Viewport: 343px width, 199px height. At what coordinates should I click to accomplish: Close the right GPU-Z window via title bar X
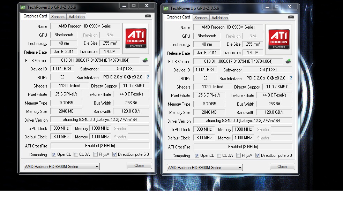tap(290, 7)
